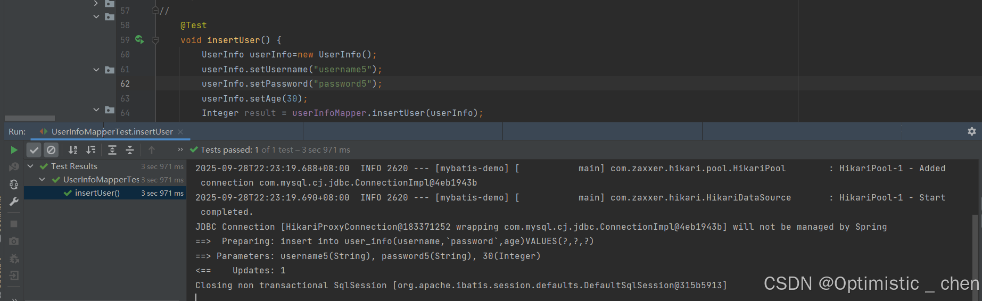The height and width of the screenshot is (301, 982).
Task: Close the UserInfoMapperTest.insertUser run tab
Action: coord(180,131)
